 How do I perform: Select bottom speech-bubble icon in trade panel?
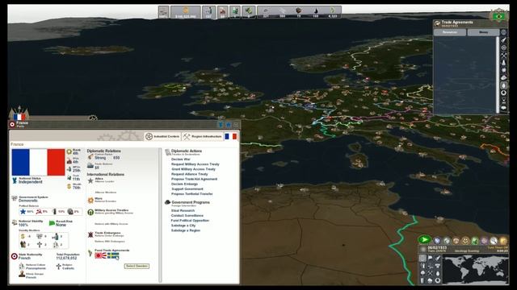tap(504, 108)
